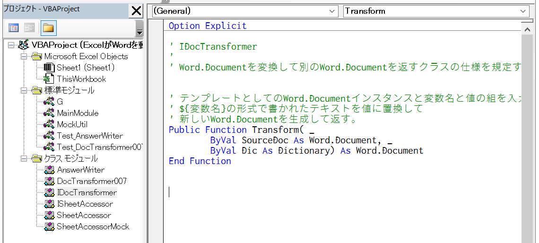The width and height of the screenshot is (539, 243).
Task: Select the ThisWorkbook icon
Action: pyautogui.click(x=50, y=79)
